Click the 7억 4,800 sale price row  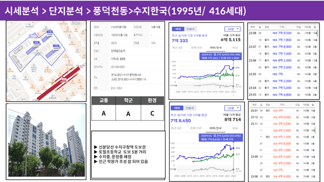point(283,95)
